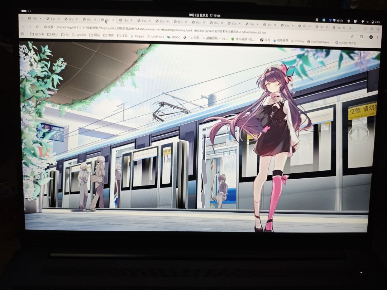Bookmark this page with the star icon
This screenshot has width=387, height=290.
click(x=352, y=36)
